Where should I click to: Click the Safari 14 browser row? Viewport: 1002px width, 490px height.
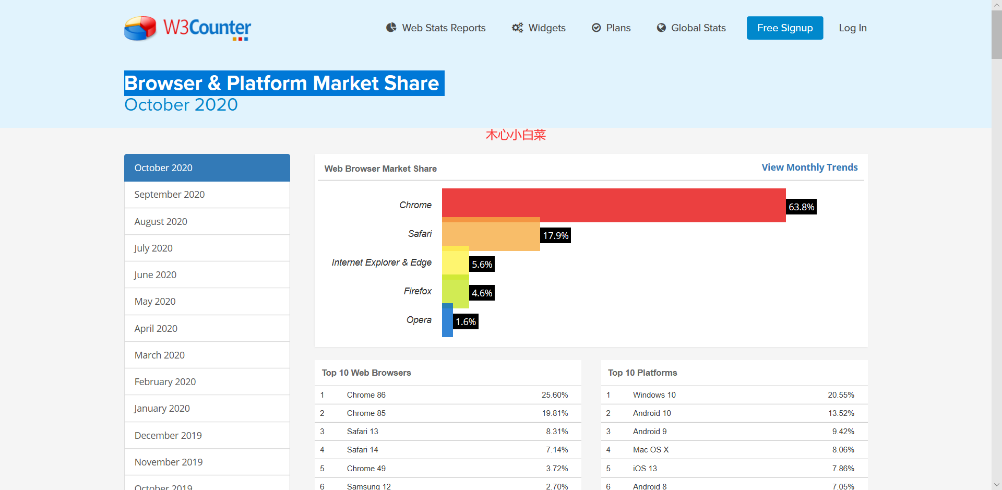pyautogui.click(x=448, y=450)
